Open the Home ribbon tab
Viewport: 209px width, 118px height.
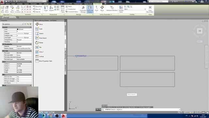pos(8,4)
